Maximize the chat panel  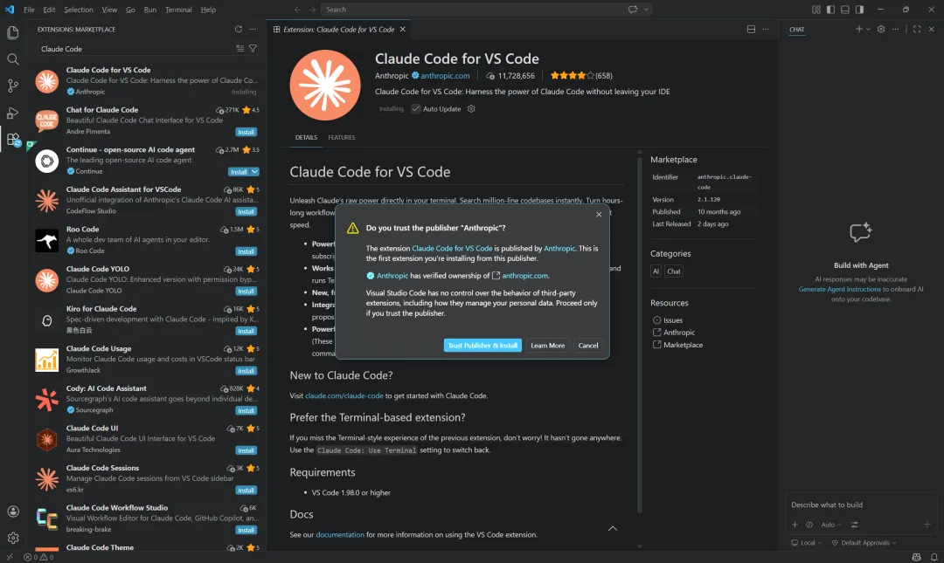pos(917,29)
